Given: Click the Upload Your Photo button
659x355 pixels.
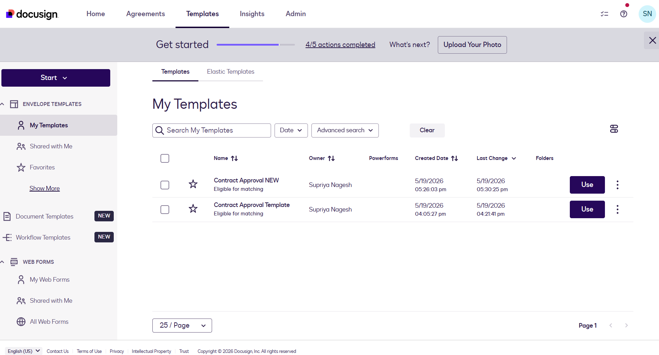Looking at the screenshot, I should pos(472,45).
